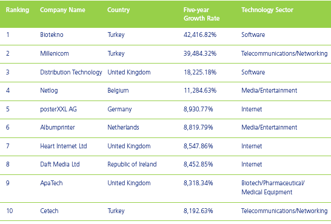Click the Company Name column header

(62, 10)
